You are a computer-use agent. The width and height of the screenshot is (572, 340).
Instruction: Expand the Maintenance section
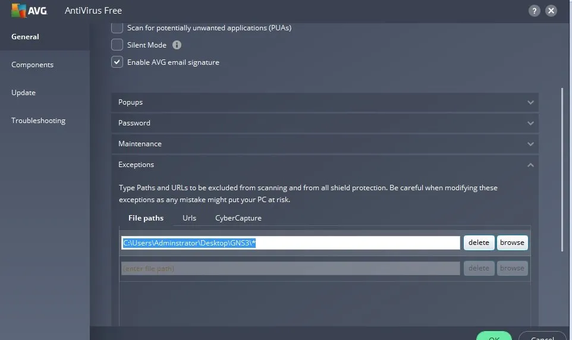click(325, 144)
